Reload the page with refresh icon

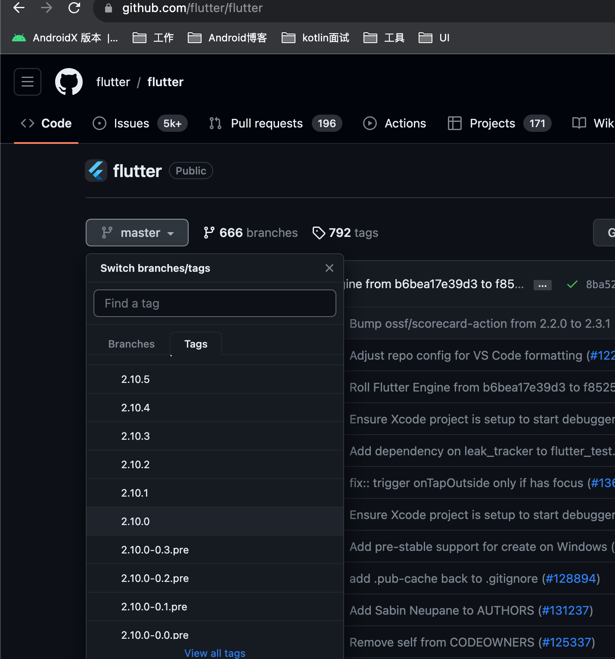(x=74, y=8)
